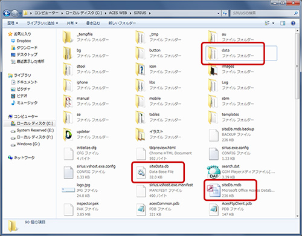
Task: Select the dtool folder icon
Action: [68, 69]
